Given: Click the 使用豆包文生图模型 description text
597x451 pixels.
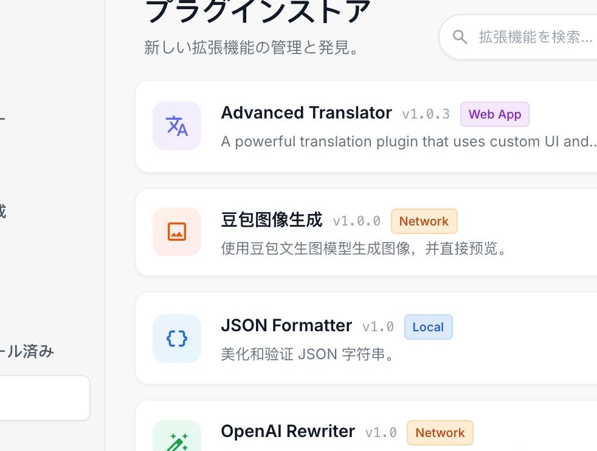Looking at the screenshot, I should click(364, 249).
